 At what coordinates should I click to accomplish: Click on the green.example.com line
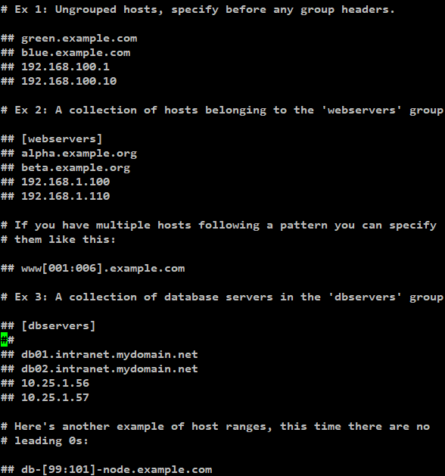click(x=69, y=39)
